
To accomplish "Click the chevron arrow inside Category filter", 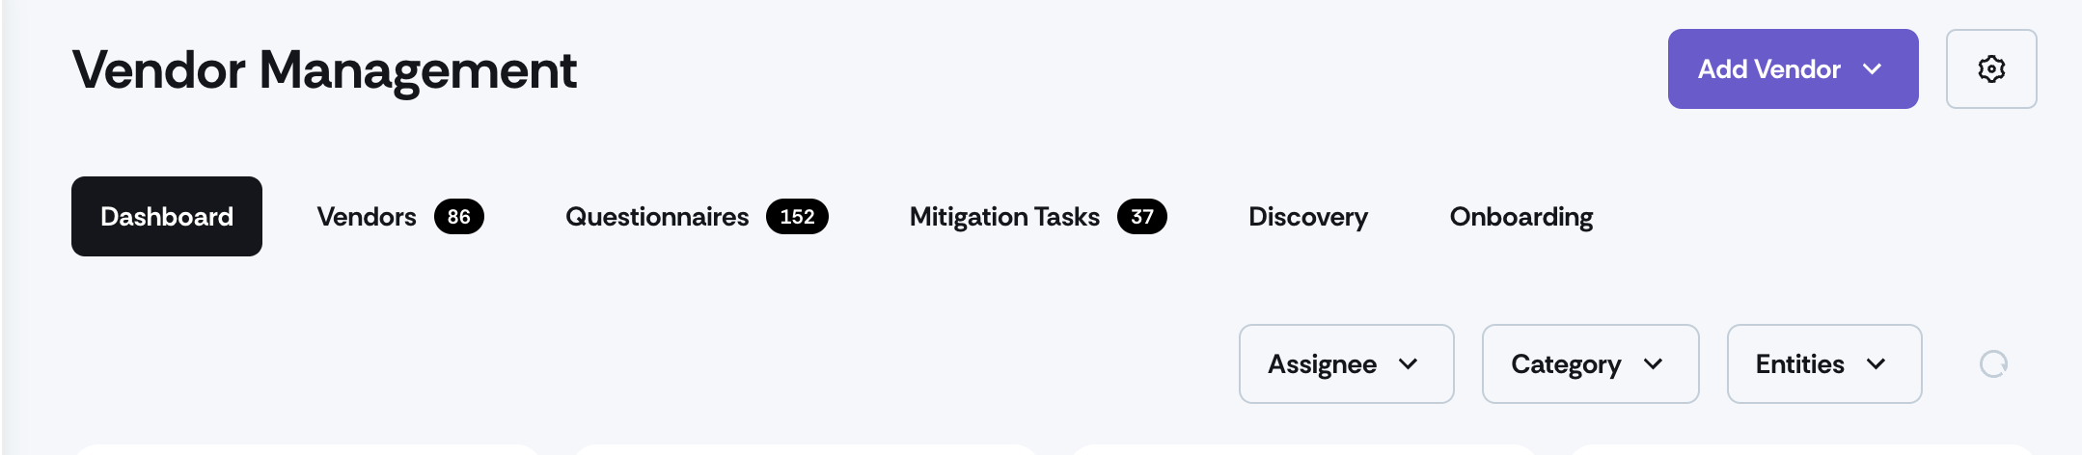I will pyautogui.click(x=1653, y=364).
